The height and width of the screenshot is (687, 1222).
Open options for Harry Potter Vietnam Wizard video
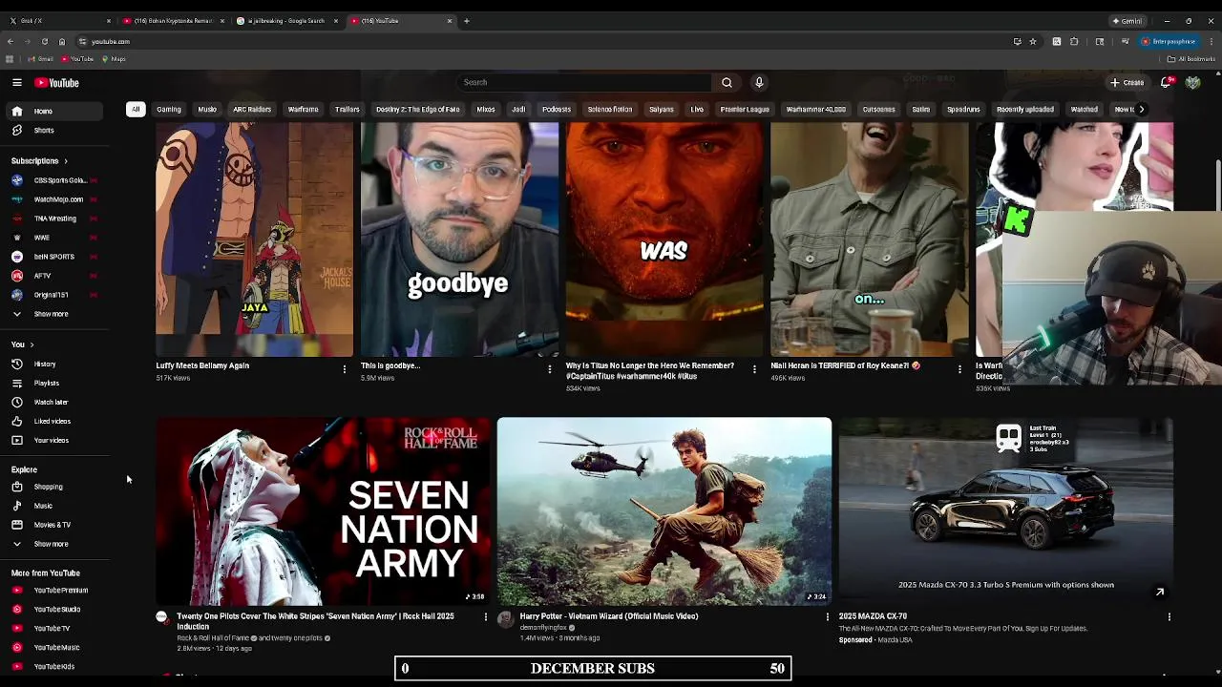[827, 617]
